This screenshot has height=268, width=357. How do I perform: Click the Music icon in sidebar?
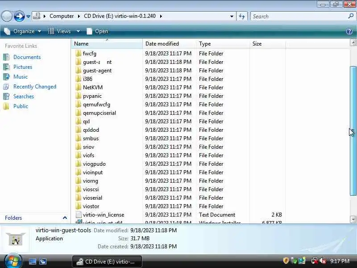tap(6, 77)
